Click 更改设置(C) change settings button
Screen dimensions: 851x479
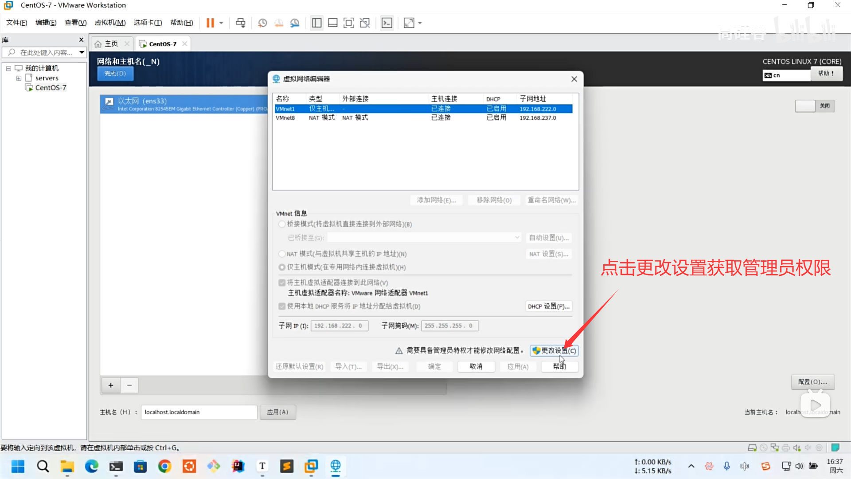(x=554, y=350)
